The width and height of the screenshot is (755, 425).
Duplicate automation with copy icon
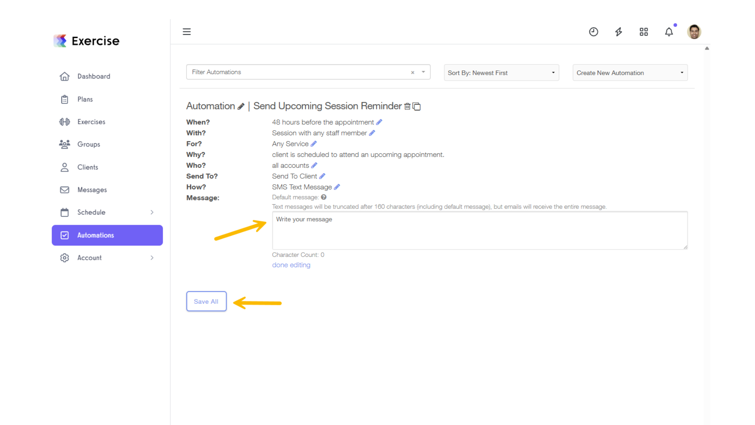pyautogui.click(x=416, y=106)
